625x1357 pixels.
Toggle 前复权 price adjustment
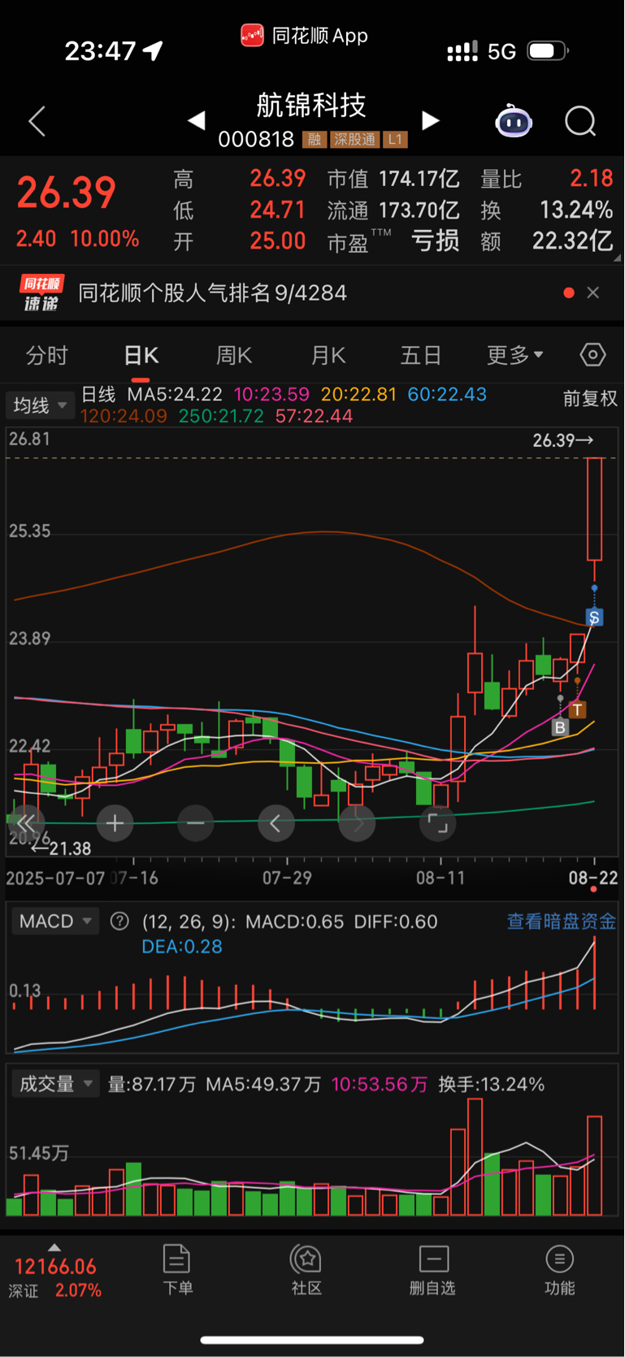click(590, 398)
